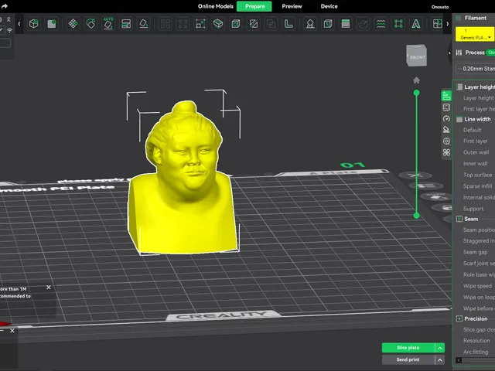Screen dimensions: 495x371
Task: Select the support painting icon
Action: (x=310, y=24)
